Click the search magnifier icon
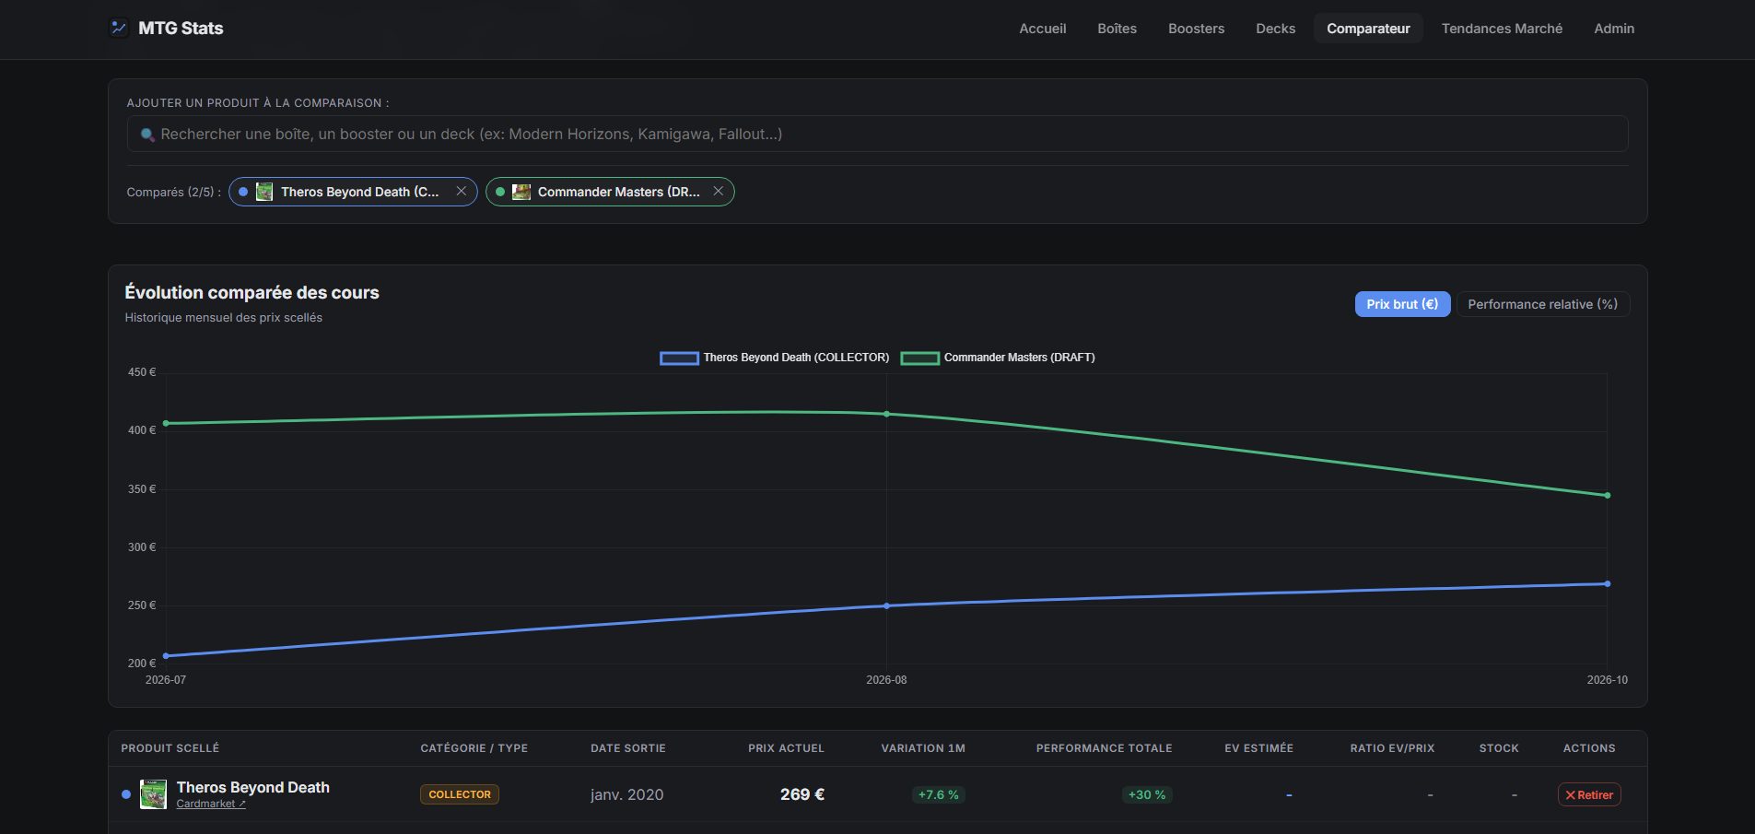 coord(147,135)
